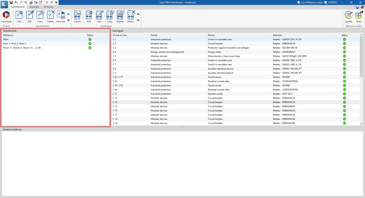Select the C 12 circuit row
Image resolution: width=365 pixels, height=198 pixels.
click(236, 94)
